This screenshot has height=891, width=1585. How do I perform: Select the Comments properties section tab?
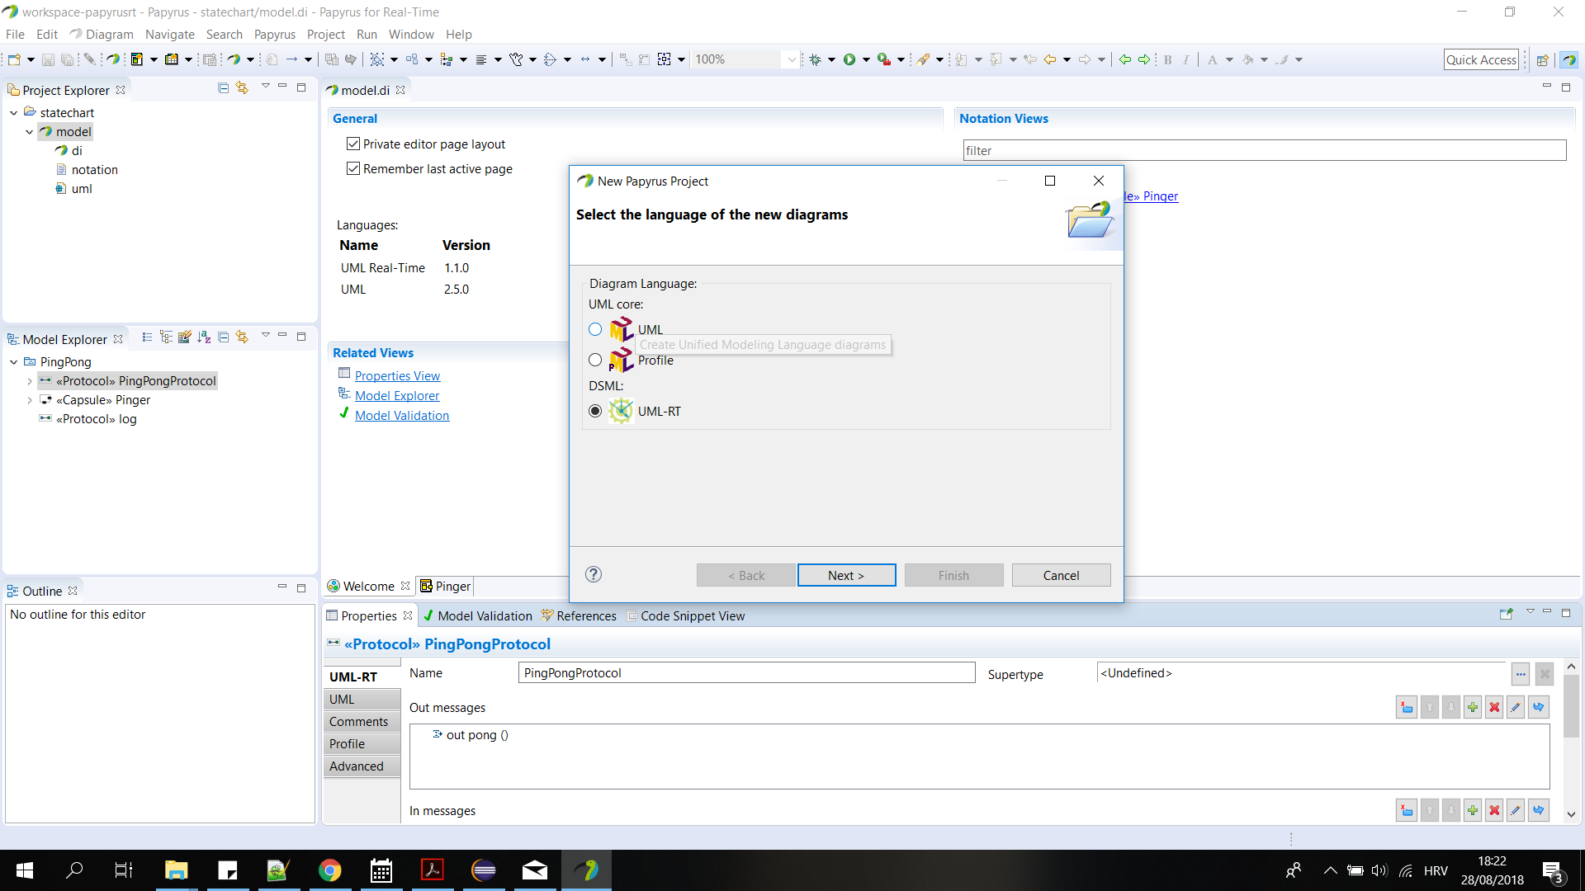360,721
